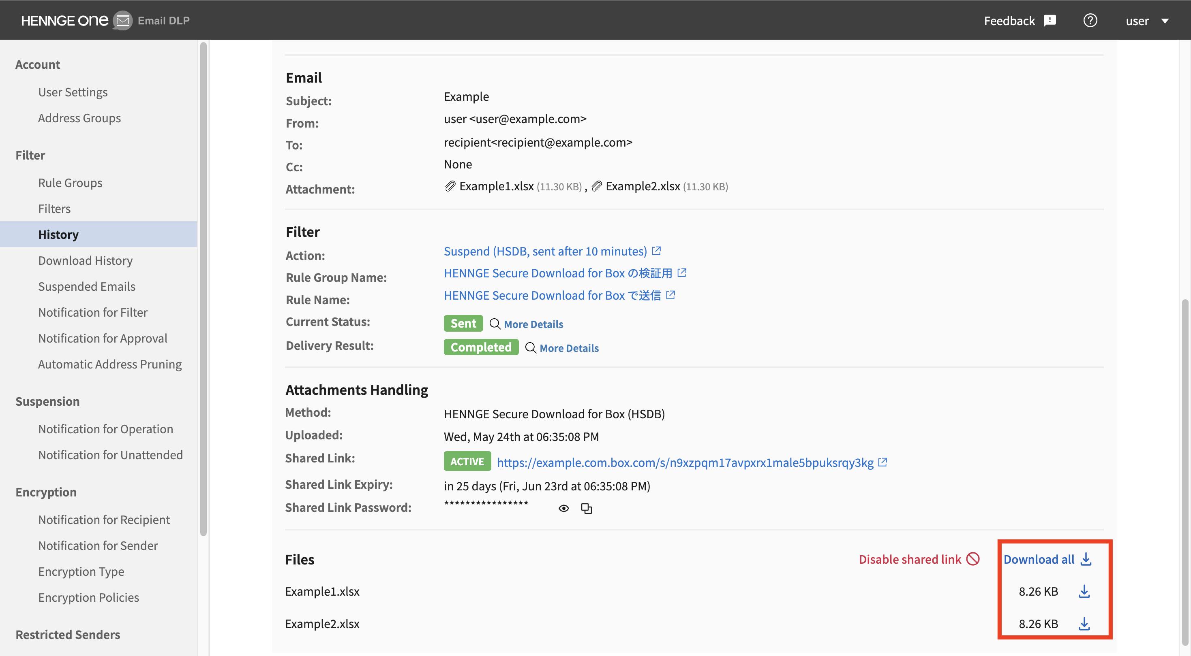Click the sidebar scrollbar handle
Viewport: 1191px width, 656px height.
(x=203, y=289)
